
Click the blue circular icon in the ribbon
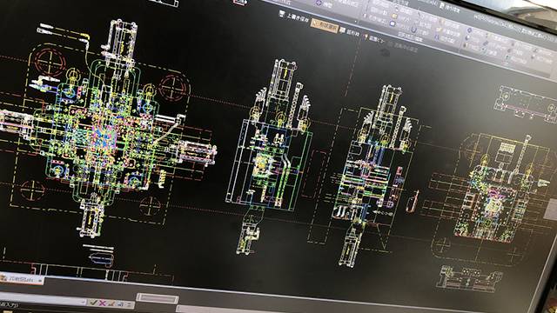tap(393, 23)
